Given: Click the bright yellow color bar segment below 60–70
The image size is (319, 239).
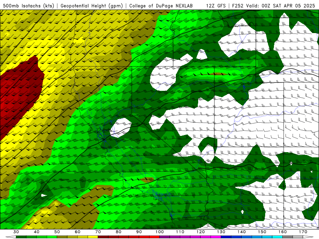Looking at the screenshot, I should pyautogui.click(x=93, y=237).
